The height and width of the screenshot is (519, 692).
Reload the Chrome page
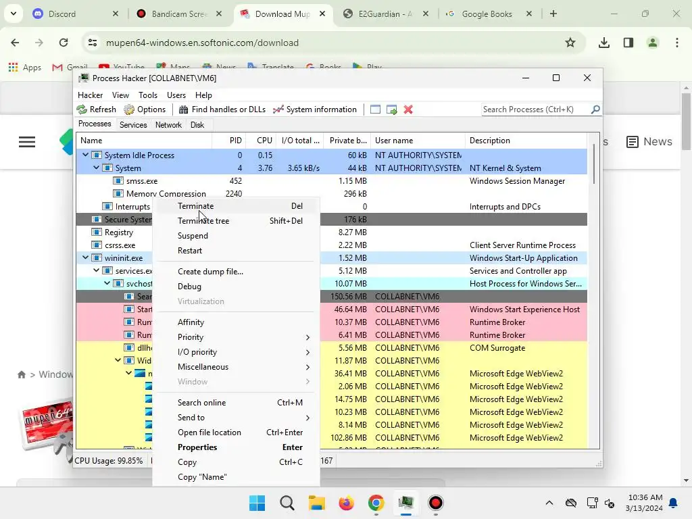64,43
